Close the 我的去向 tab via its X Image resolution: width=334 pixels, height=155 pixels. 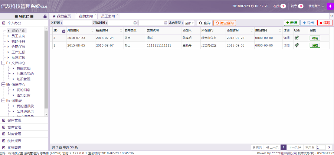pyautogui.click(x=95, y=15)
